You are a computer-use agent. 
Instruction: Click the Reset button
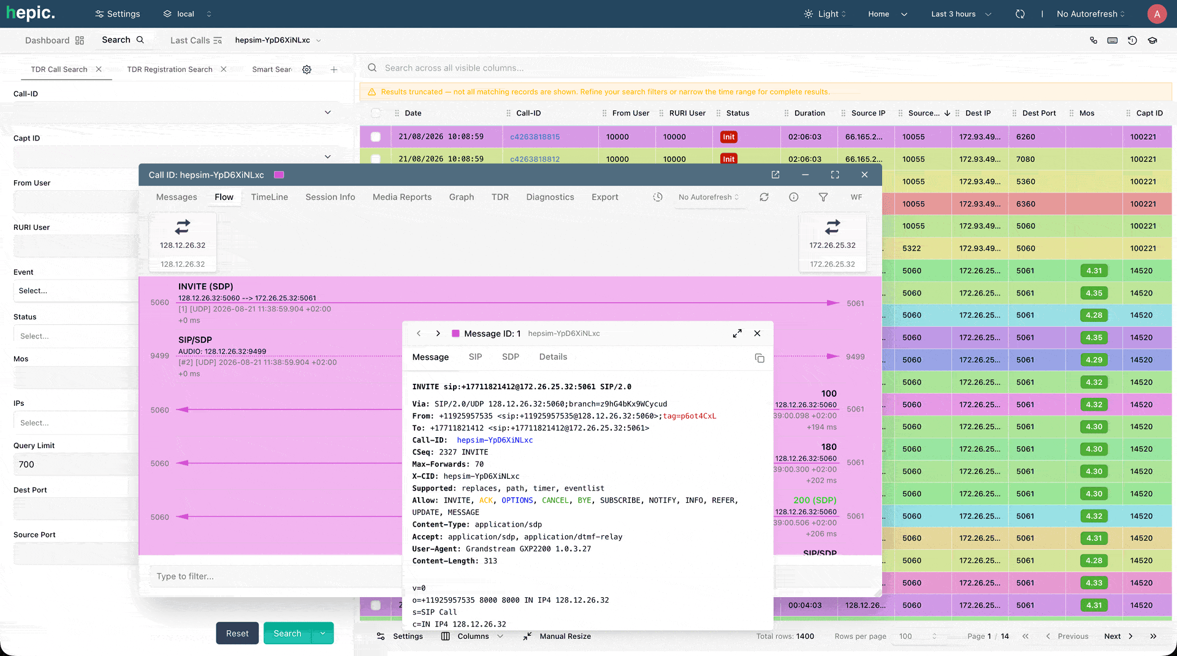[x=237, y=633]
